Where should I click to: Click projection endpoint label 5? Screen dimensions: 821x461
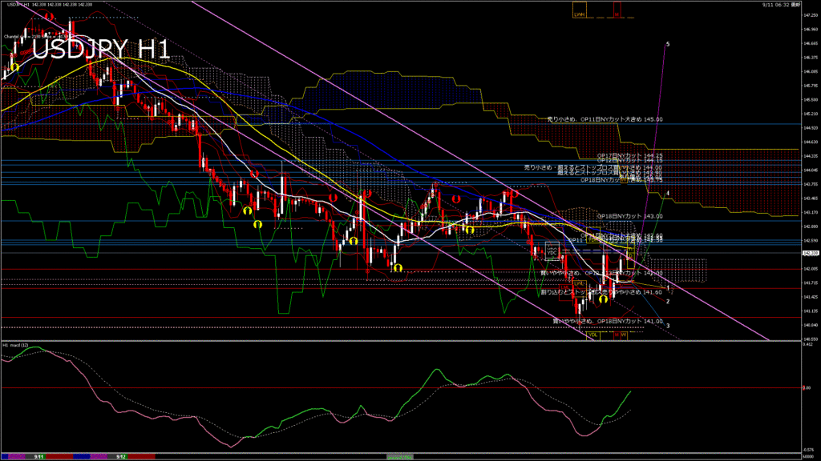(x=668, y=45)
